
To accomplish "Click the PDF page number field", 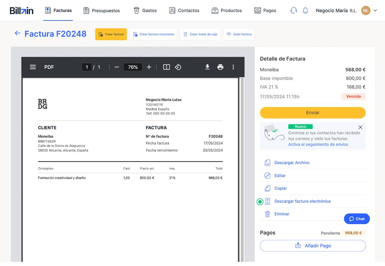I will pos(87,67).
